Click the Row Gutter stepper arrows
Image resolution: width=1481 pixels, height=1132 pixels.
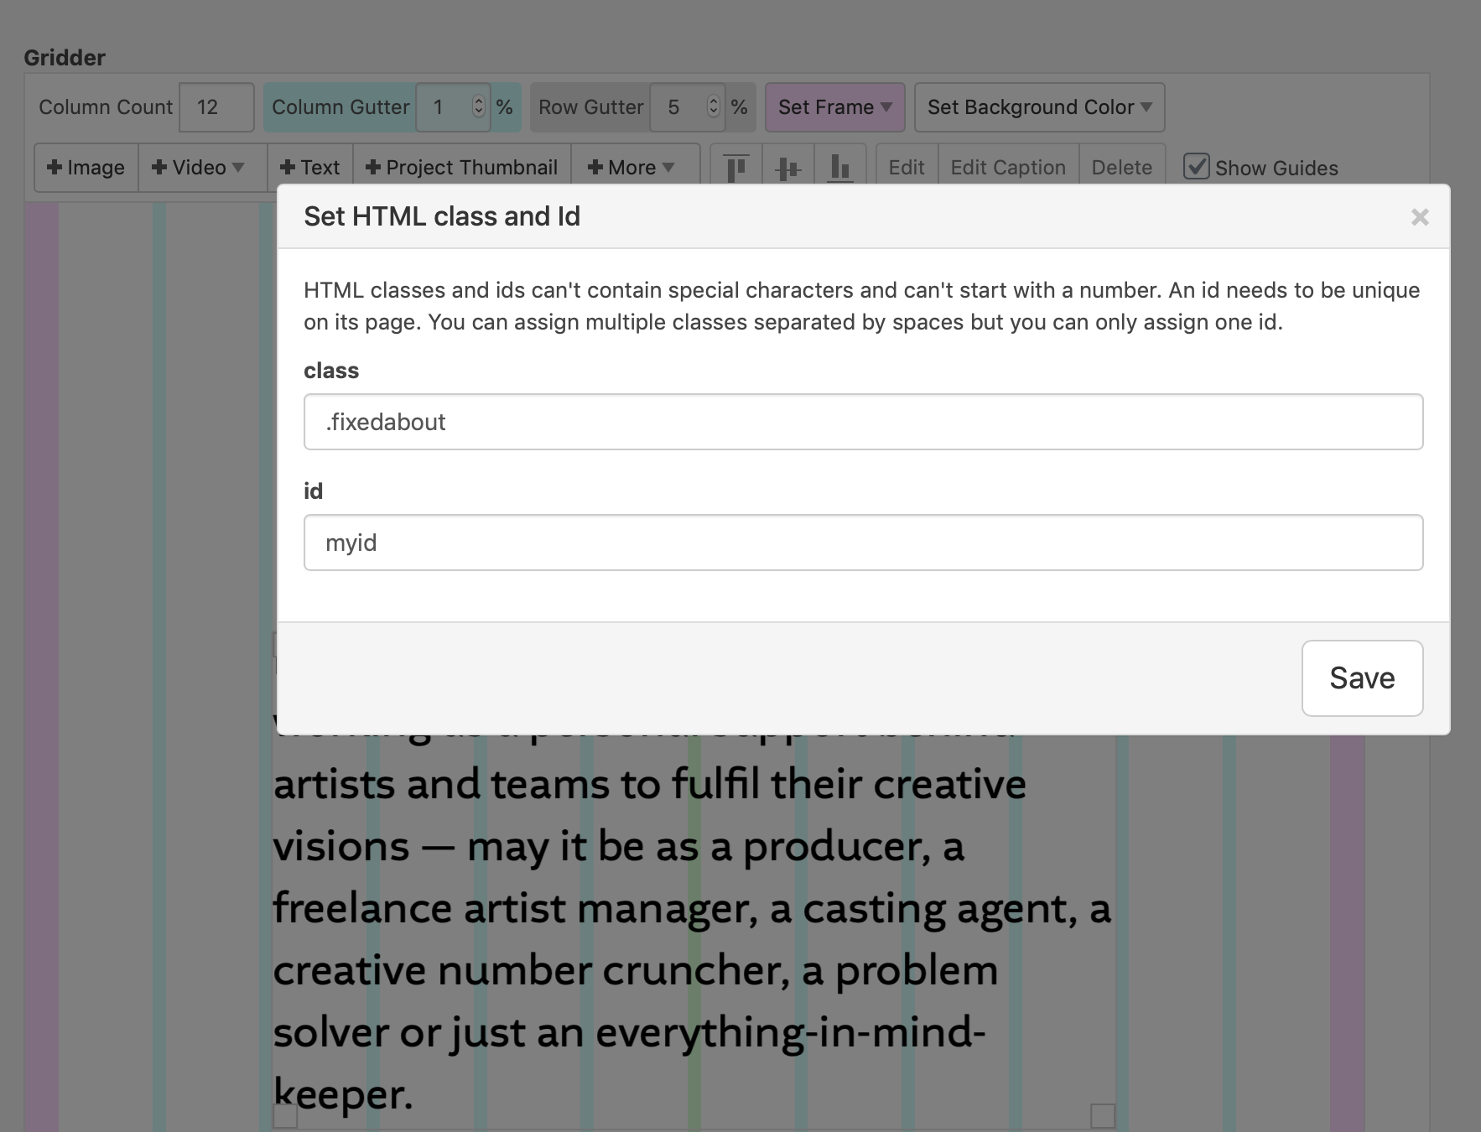713,106
